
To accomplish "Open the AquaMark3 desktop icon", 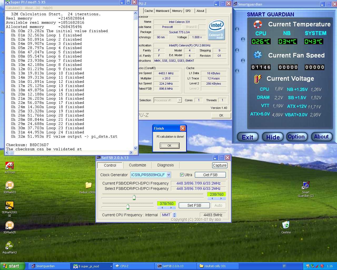I will coord(9,247).
